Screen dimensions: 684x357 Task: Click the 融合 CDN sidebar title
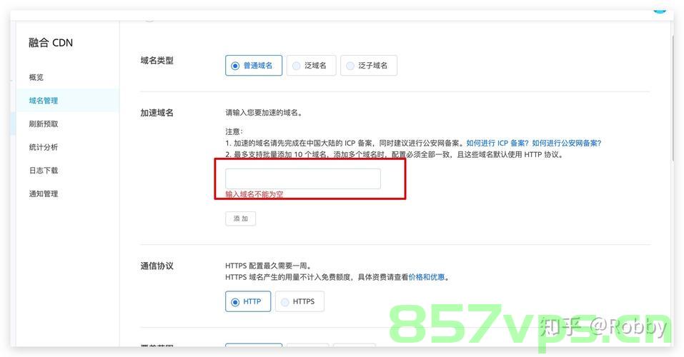(x=51, y=43)
